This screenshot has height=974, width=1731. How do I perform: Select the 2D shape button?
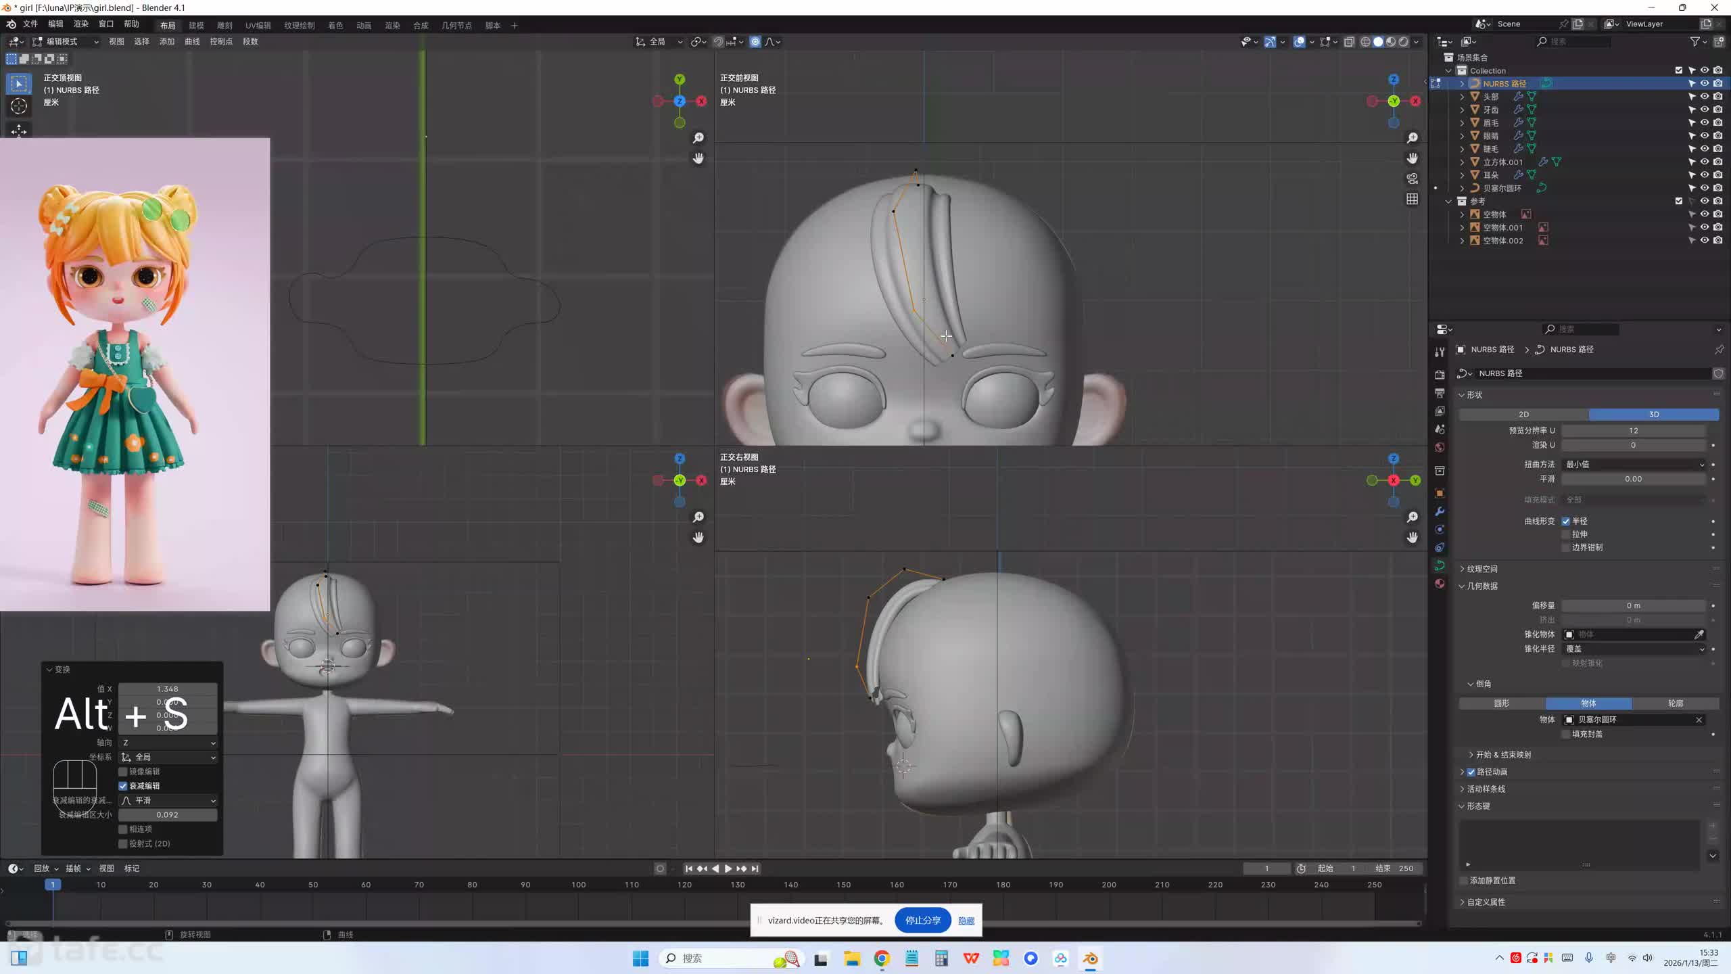click(x=1523, y=414)
